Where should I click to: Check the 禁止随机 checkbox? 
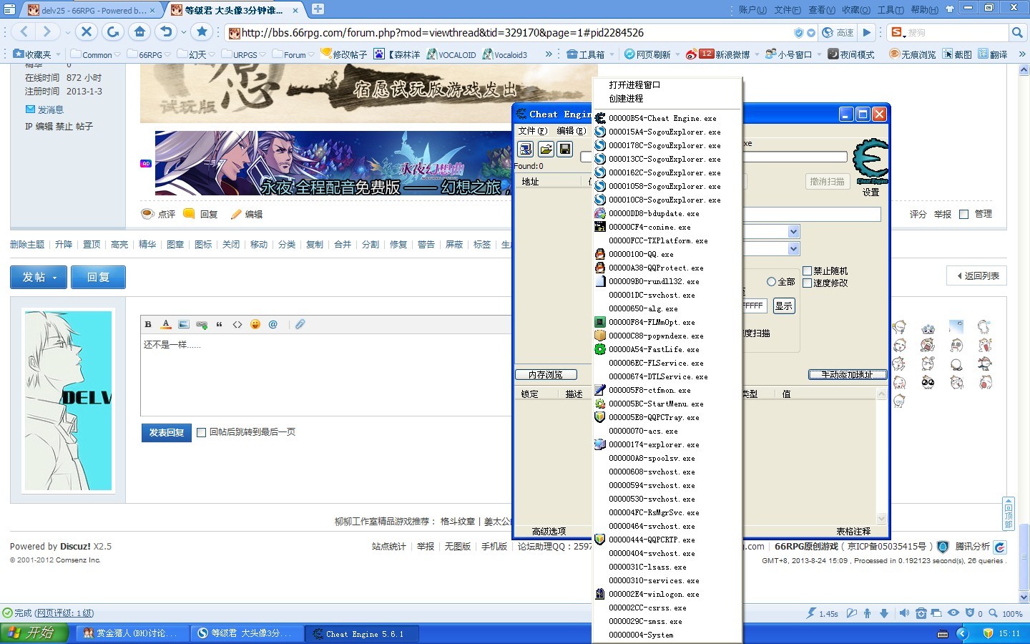coord(807,270)
